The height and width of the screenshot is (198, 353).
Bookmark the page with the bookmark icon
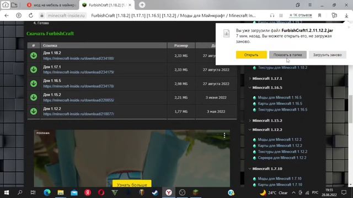[319, 15]
